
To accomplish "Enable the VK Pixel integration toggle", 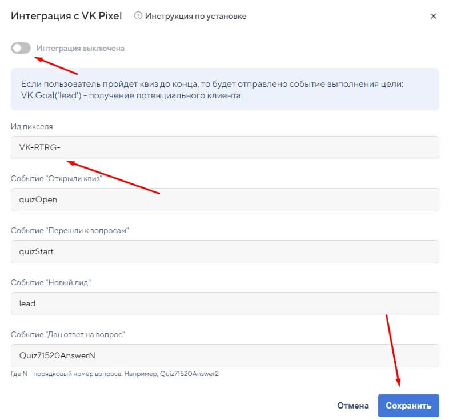I will tap(21, 48).
